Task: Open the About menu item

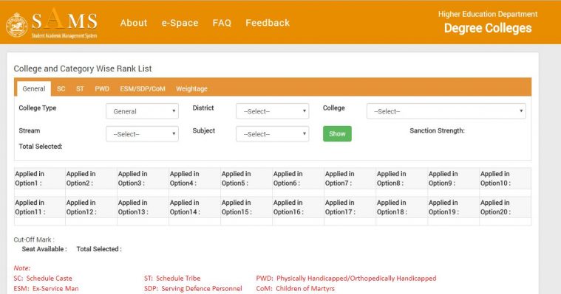Action: pos(134,23)
